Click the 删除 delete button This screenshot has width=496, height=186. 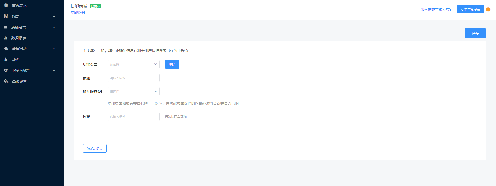click(172, 64)
